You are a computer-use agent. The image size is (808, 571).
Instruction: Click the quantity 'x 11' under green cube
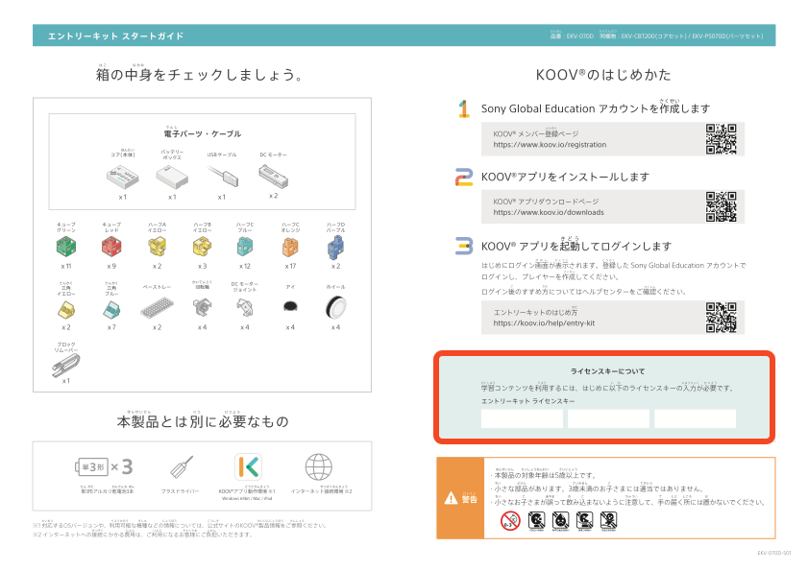tap(66, 266)
